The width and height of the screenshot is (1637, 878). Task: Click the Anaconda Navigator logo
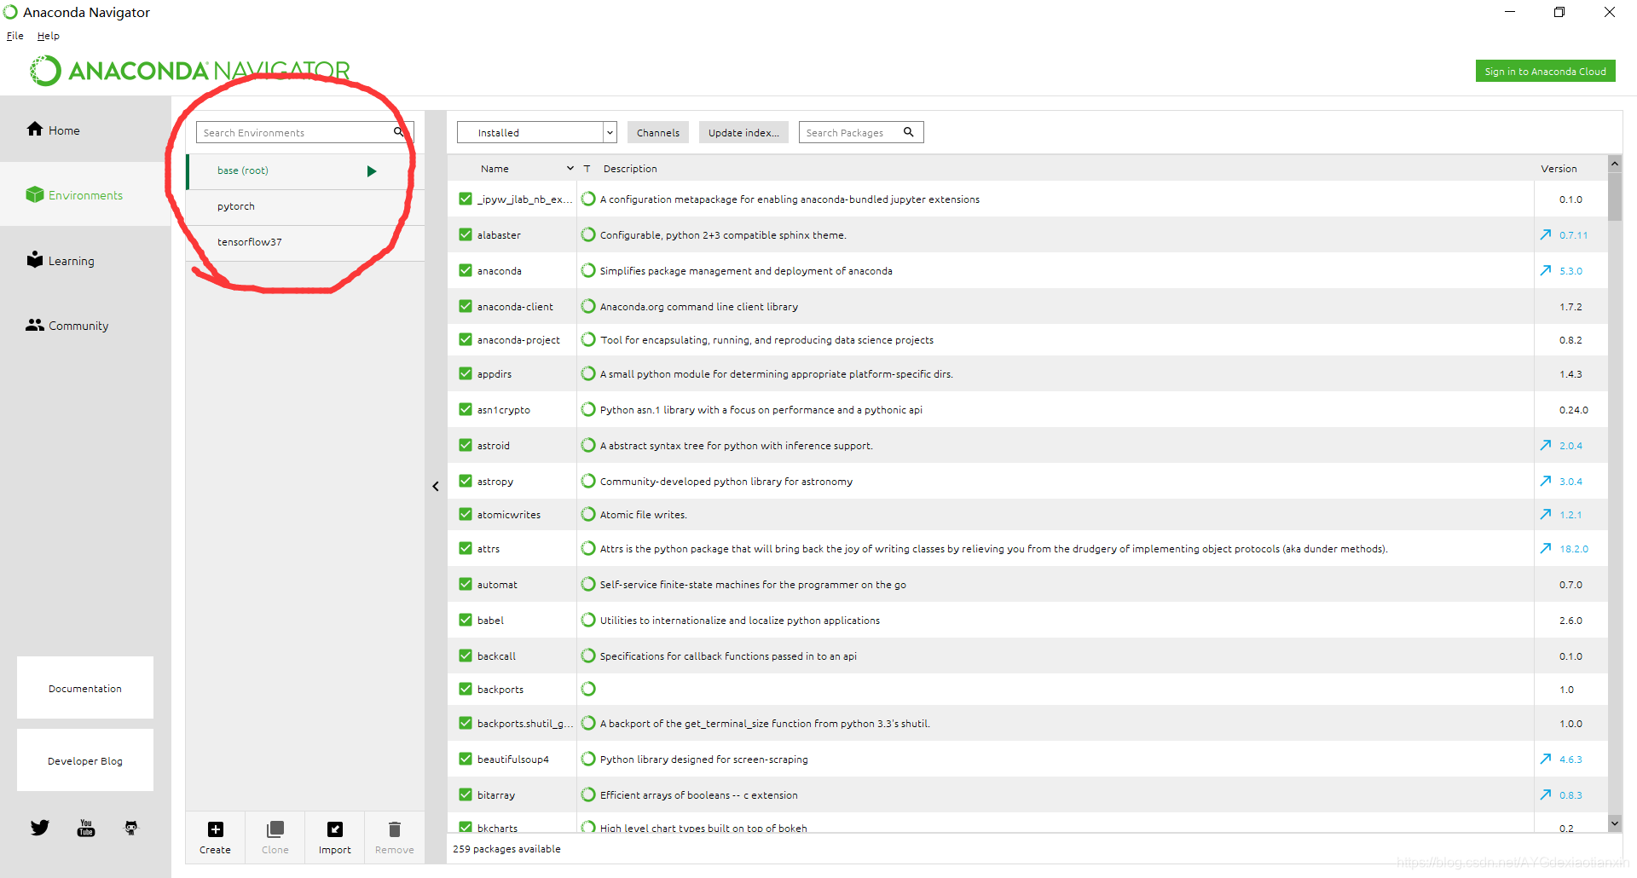click(x=190, y=70)
